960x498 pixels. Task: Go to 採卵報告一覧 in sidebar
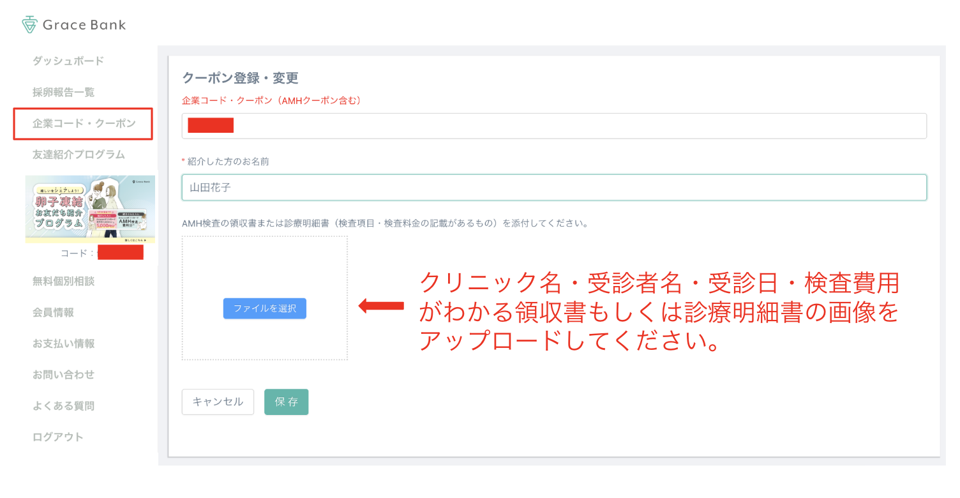(x=64, y=93)
